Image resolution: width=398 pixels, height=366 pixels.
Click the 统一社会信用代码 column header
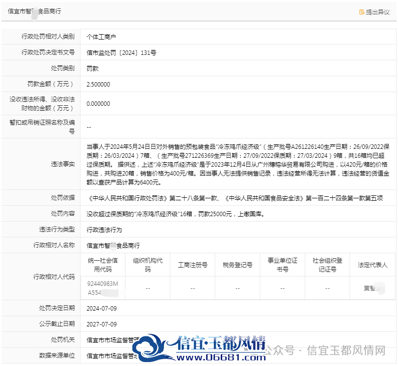click(x=103, y=265)
